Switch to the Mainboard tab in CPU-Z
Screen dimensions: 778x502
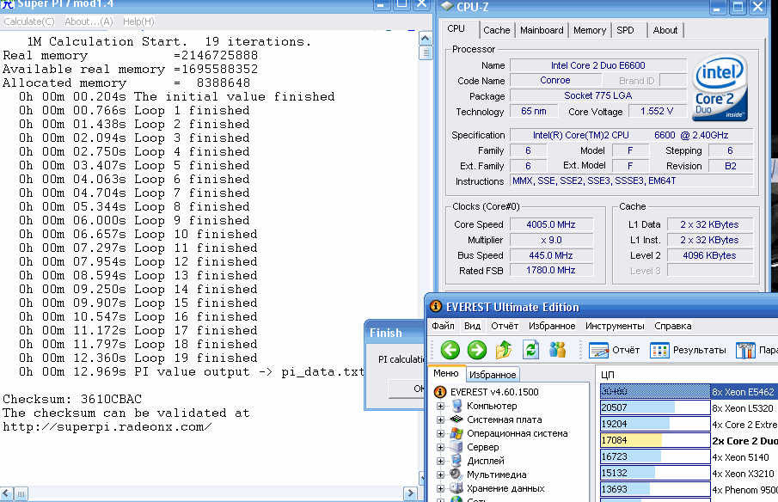542,30
